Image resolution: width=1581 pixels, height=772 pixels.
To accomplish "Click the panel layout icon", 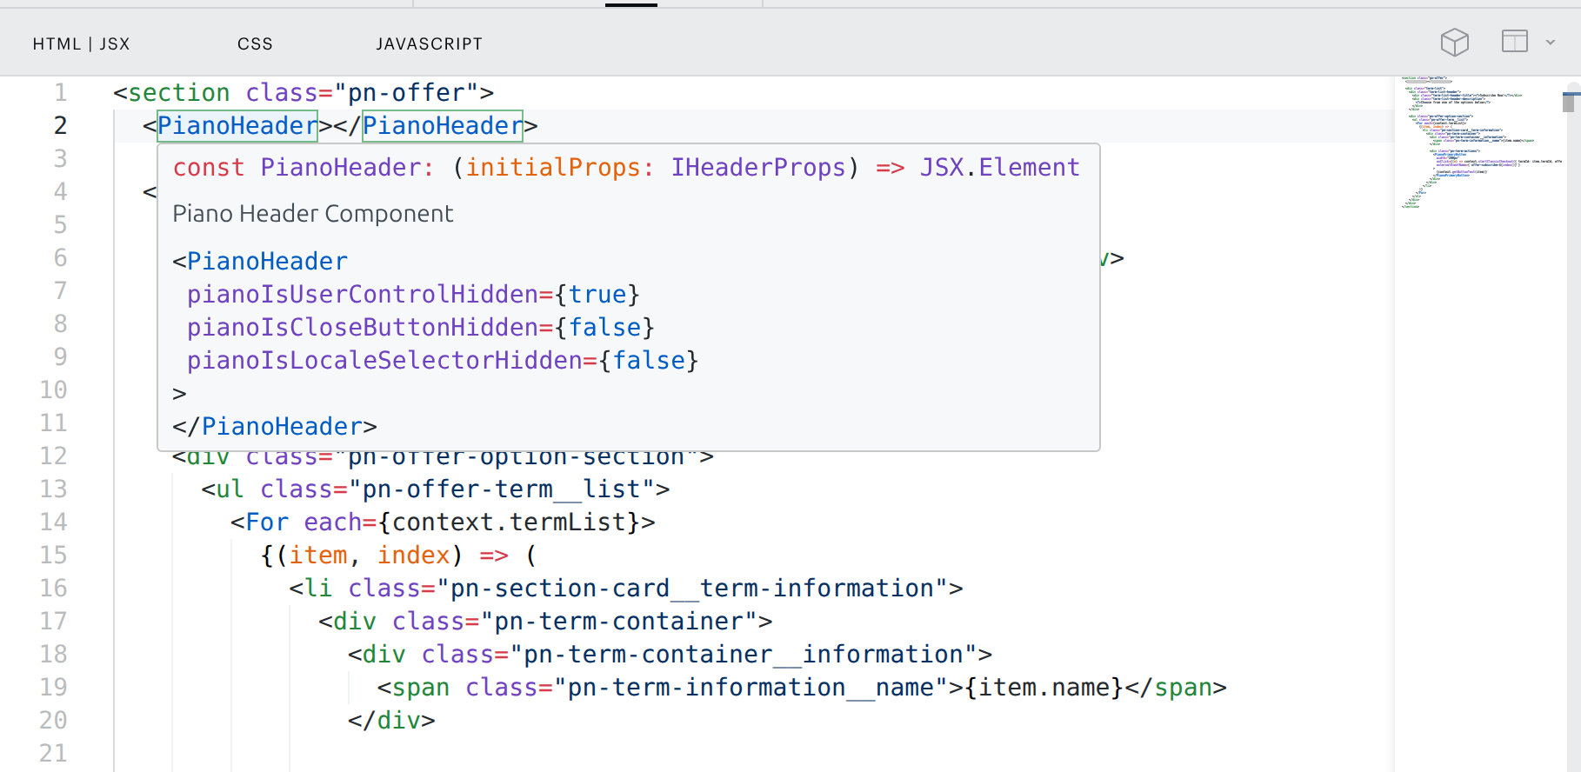I will click(x=1514, y=41).
